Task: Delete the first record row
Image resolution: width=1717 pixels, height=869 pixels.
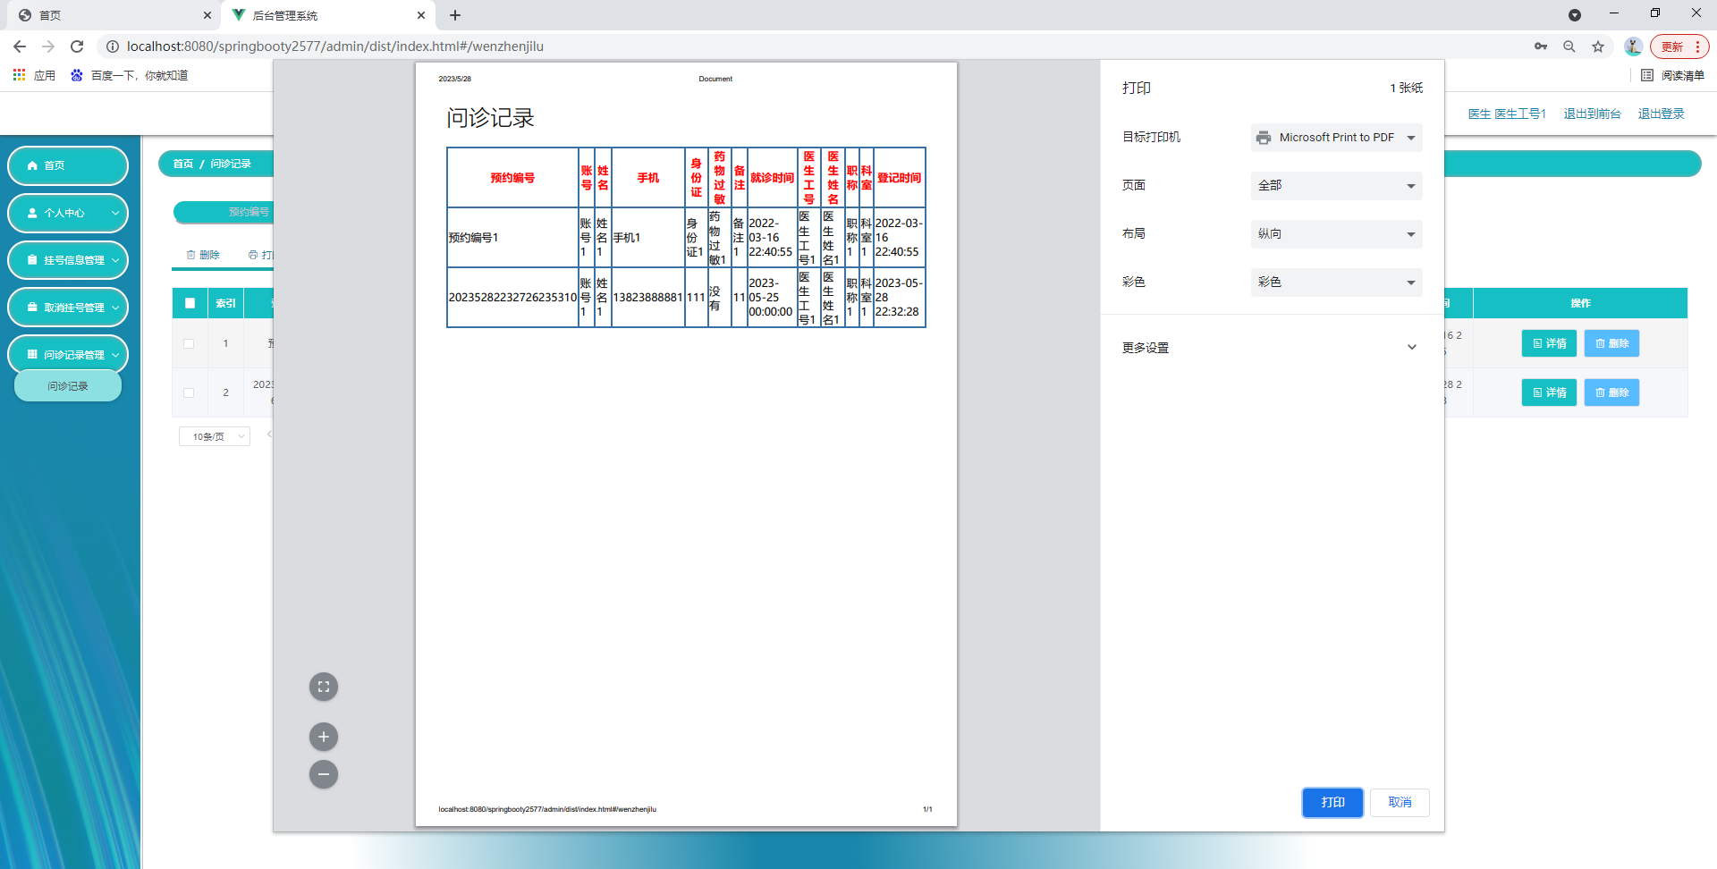Action: 1611,343
